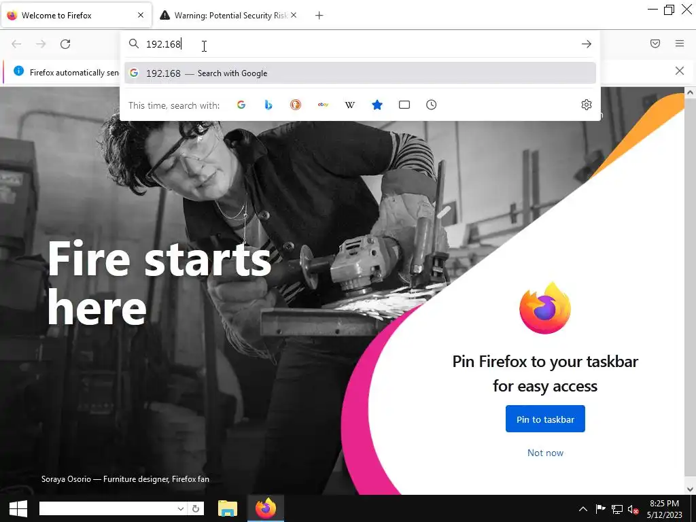696x522 pixels.
Task: Search open tabs icon
Action: click(404, 105)
